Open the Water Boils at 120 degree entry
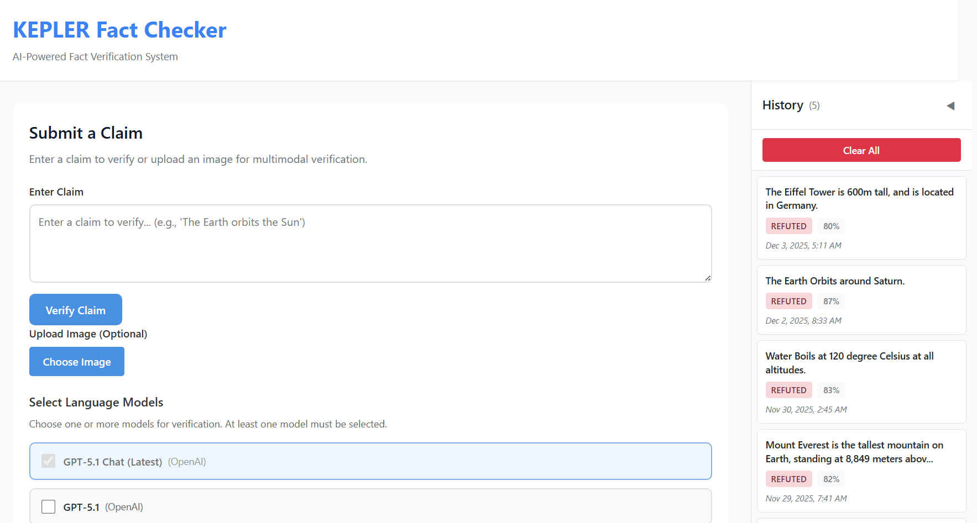 click(x=849, y=363)
